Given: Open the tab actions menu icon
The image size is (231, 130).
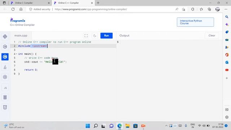Looking at the screenshot, I should click(4, 3).
